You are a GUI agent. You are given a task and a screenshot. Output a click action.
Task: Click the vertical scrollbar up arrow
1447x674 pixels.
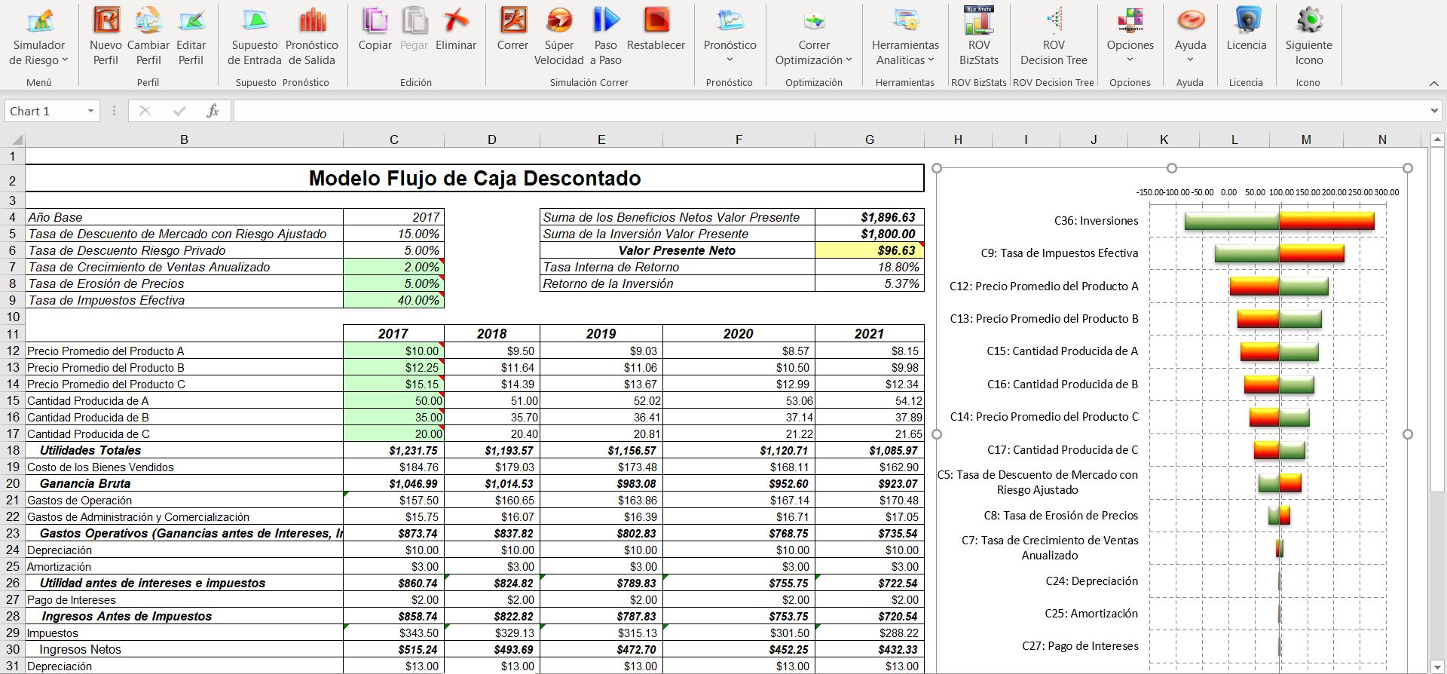coord(1437,139)
